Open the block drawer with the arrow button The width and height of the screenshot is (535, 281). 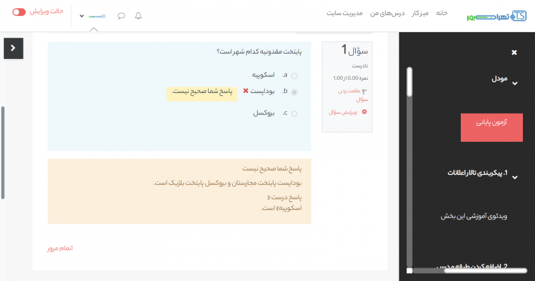point(13,48)
